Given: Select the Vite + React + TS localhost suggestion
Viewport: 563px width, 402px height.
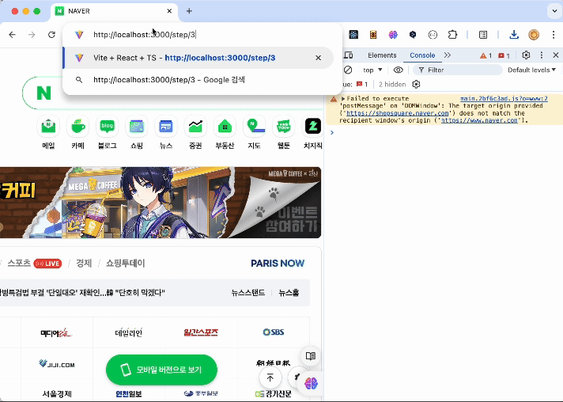Looking at the screenshot, I should tap(198, 58).
